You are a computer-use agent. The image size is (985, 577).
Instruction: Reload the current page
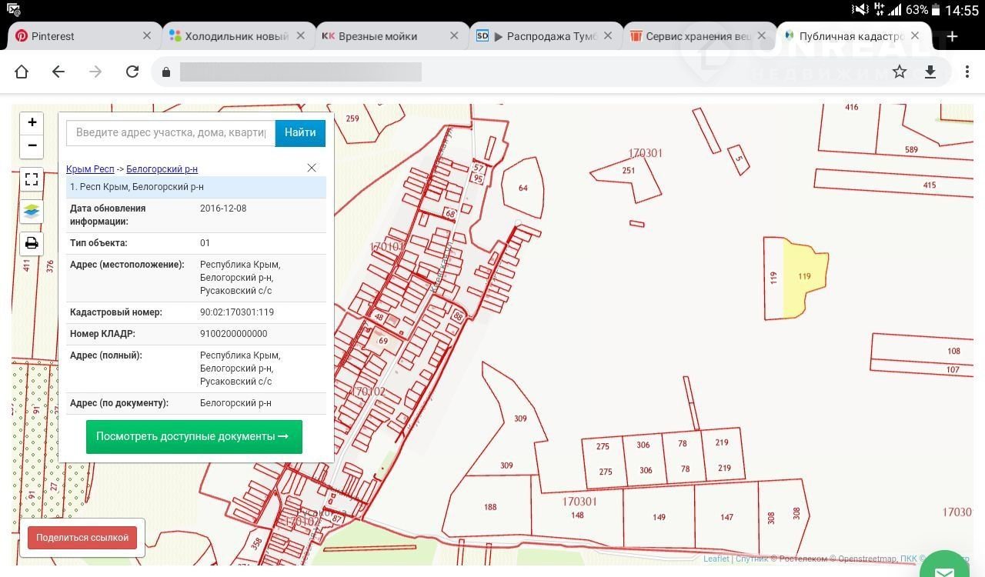point(132,72)
